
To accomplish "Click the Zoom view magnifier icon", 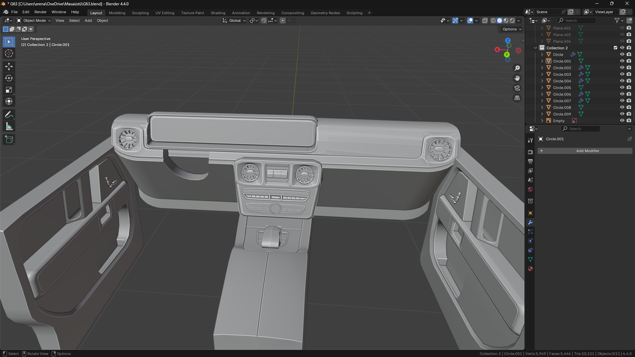I will [x=517, y=68].
